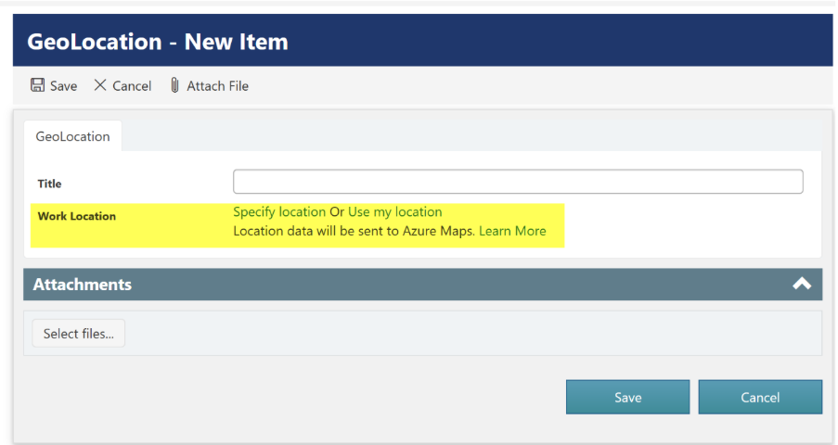Collapse the Attachments section using the chevron
Viewport: 838px width, 445px height.
click(802, 284)
